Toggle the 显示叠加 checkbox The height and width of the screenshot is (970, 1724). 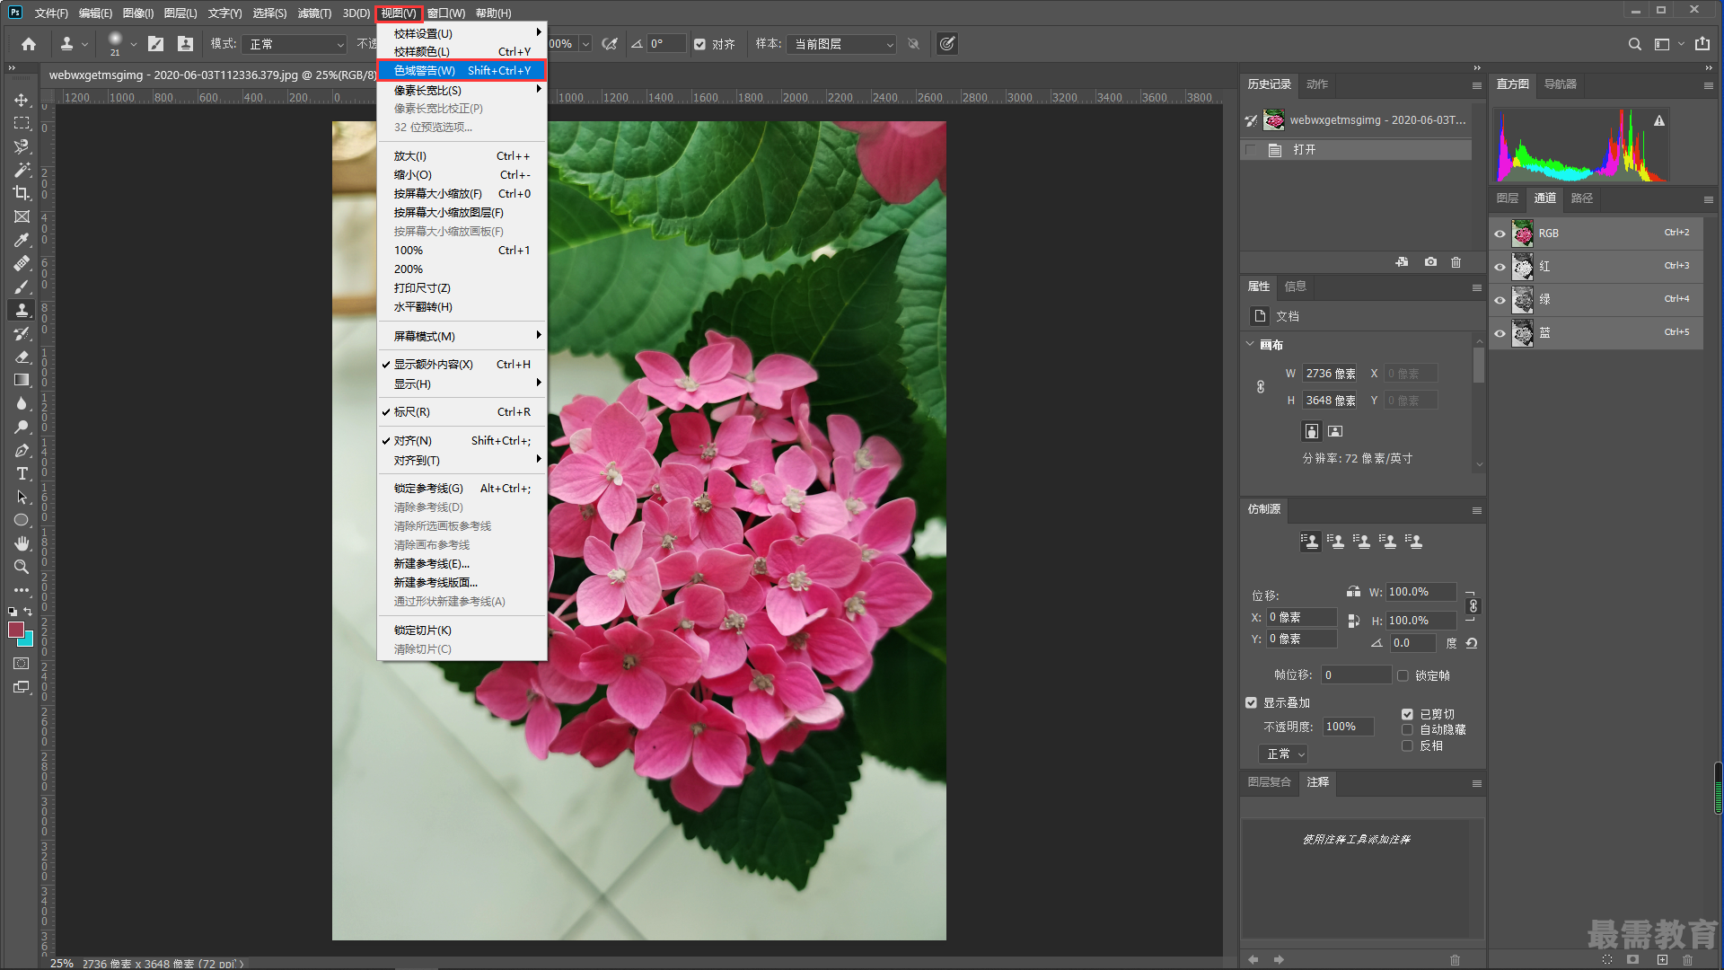1251,702
